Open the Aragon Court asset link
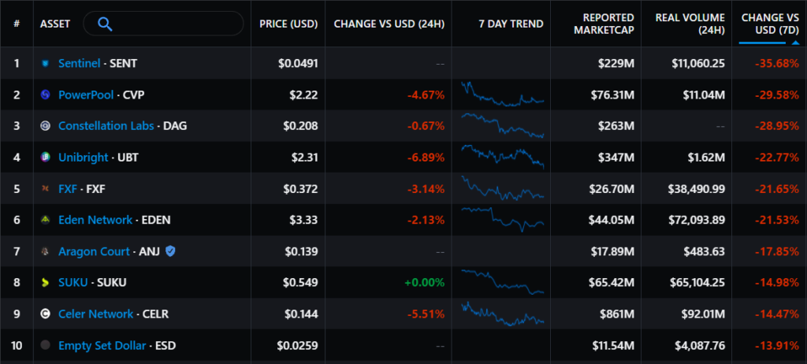 click(x=94, y=251)
